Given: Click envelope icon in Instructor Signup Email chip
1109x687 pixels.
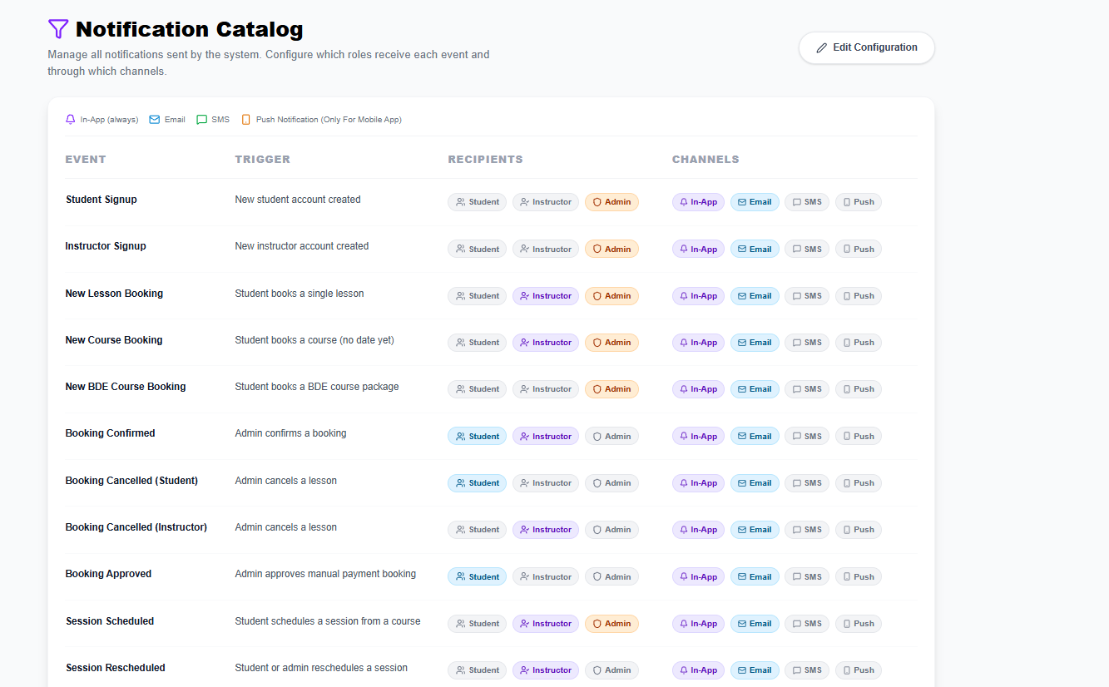Looking at the screenshot, I should pyautogui.click(x=742, y=250).
